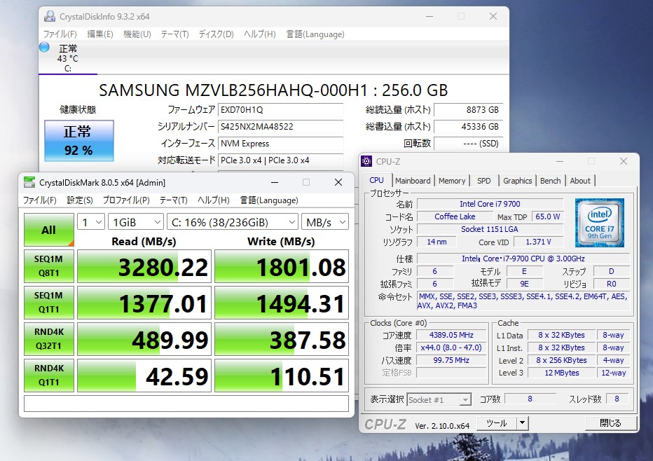Open the test size dropdown showing 1GiB

(x=135, y=222)
